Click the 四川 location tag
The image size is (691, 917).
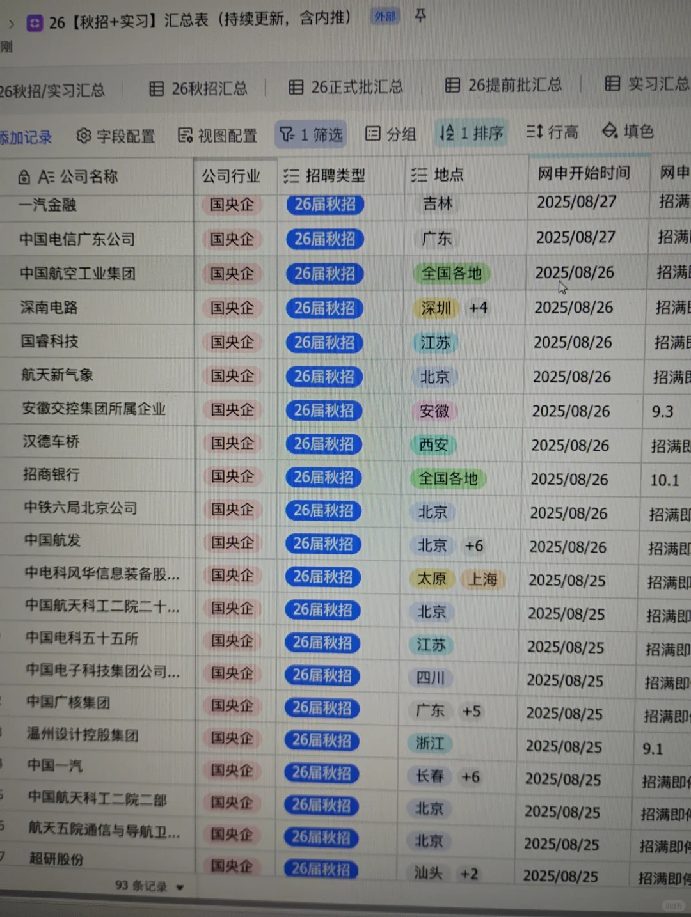431,678
